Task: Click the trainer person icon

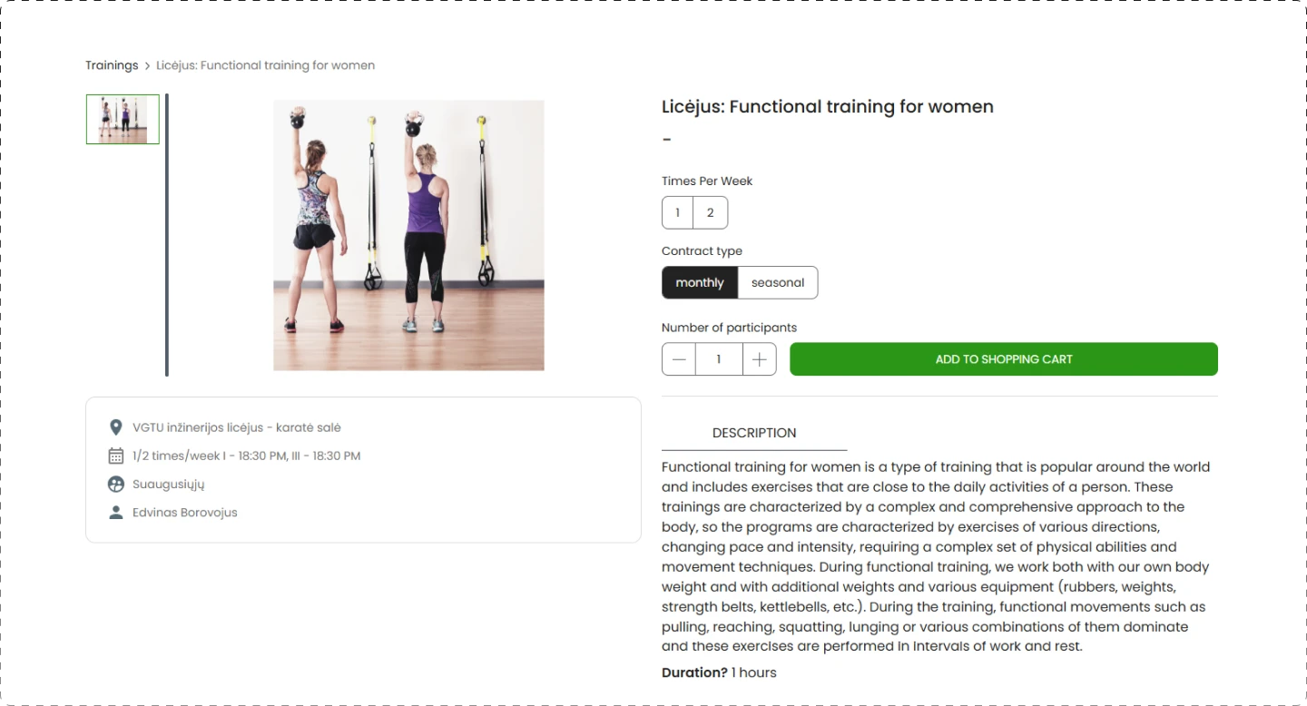Action: click(x=115, y=512)
